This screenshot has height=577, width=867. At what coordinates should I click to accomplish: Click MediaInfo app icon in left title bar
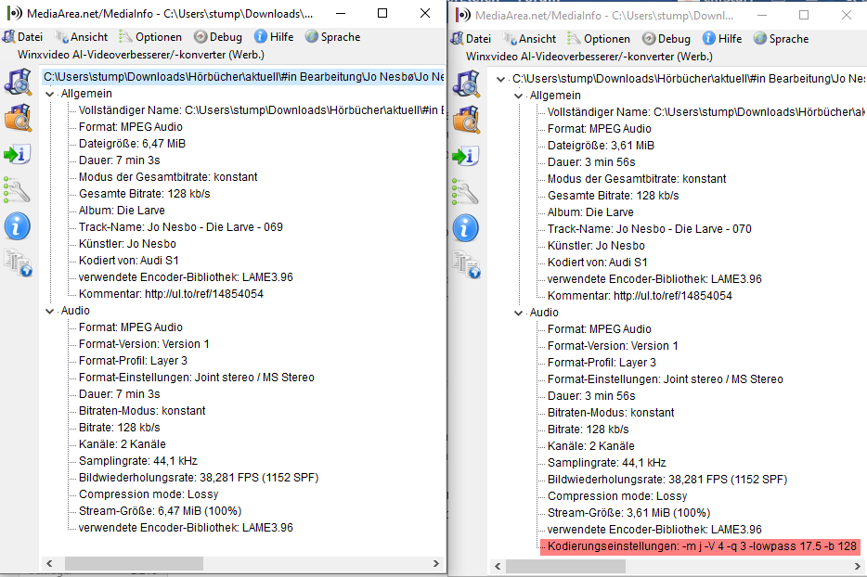pyautogui.click(x=15, y=13)
